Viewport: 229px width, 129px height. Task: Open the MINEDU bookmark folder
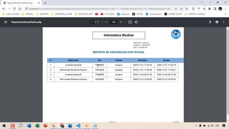pos(28,14)
